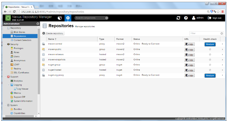Expand nuget.org-proxy row details arrow
The height and width of the screenshot is (121, 228).
(222, 75)
